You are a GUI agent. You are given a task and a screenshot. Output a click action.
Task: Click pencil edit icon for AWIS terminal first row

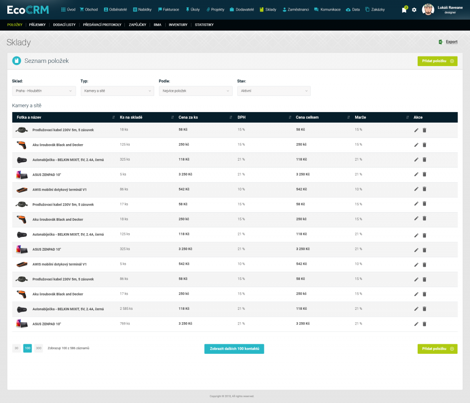click(416, 189)
